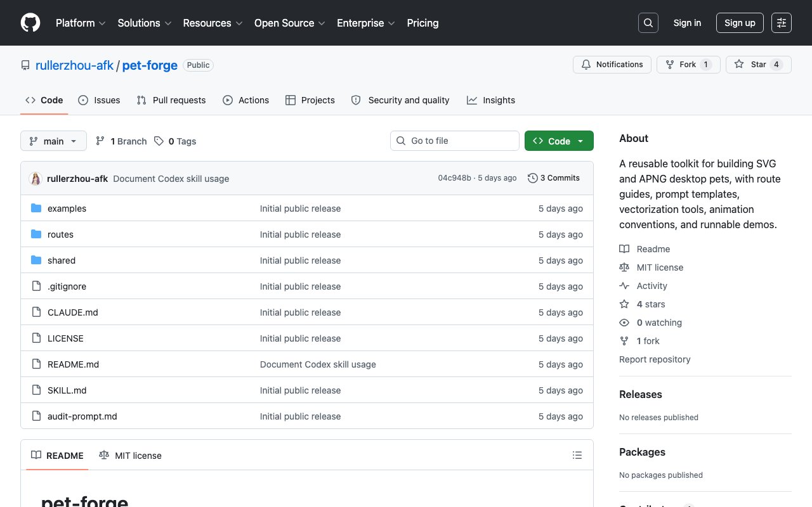Select the Code repository tab
The image size is (812, 507).
point(44,100)
